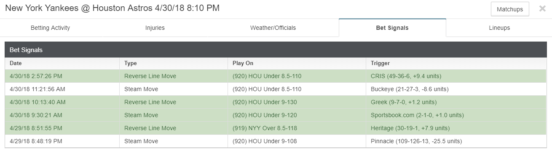Click the Bet Signals tab
The image size is (552, 152).
point(392,28)
